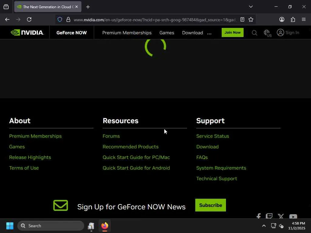311x233 pixels.
Task: Open the taskbar clock and date
Action: (x=297, y=226)
